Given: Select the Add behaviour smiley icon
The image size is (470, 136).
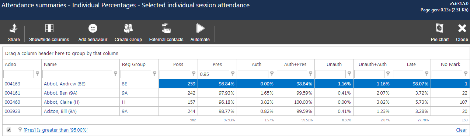Looking at the screenshot, I should point(93,29).
